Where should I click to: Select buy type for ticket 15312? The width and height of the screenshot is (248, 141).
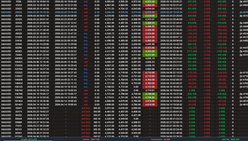[x=86, y=5]
